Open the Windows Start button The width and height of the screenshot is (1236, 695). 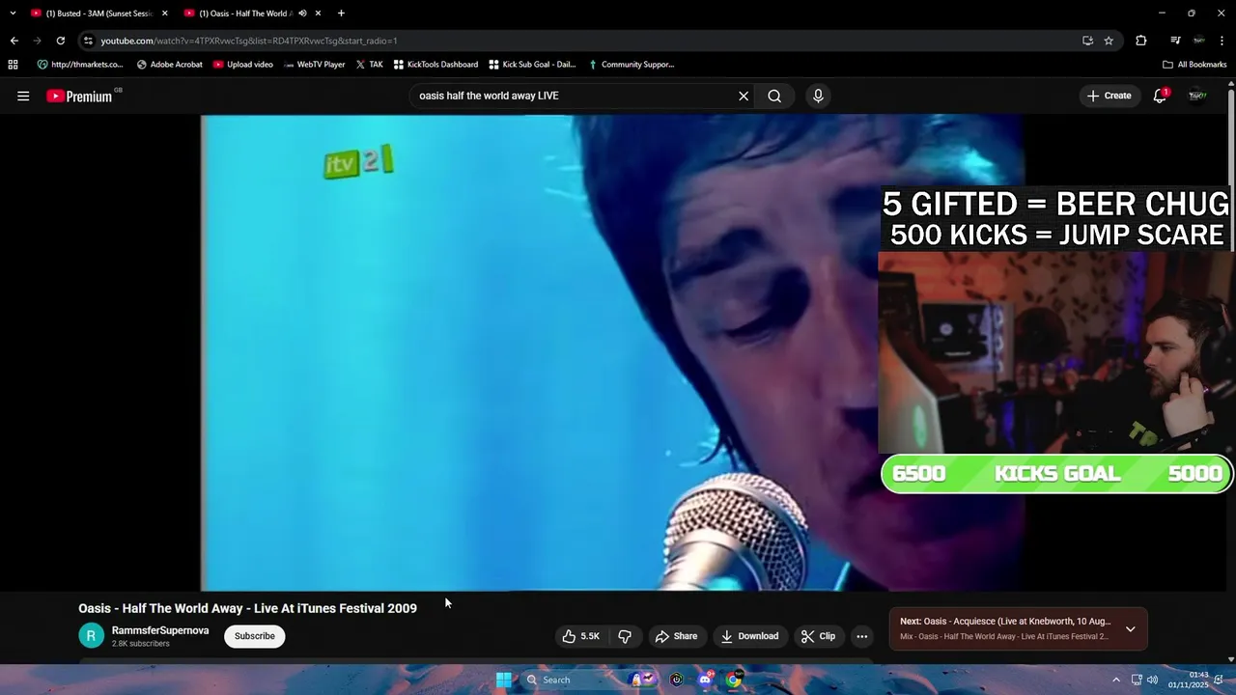click(x=504, y=680)
